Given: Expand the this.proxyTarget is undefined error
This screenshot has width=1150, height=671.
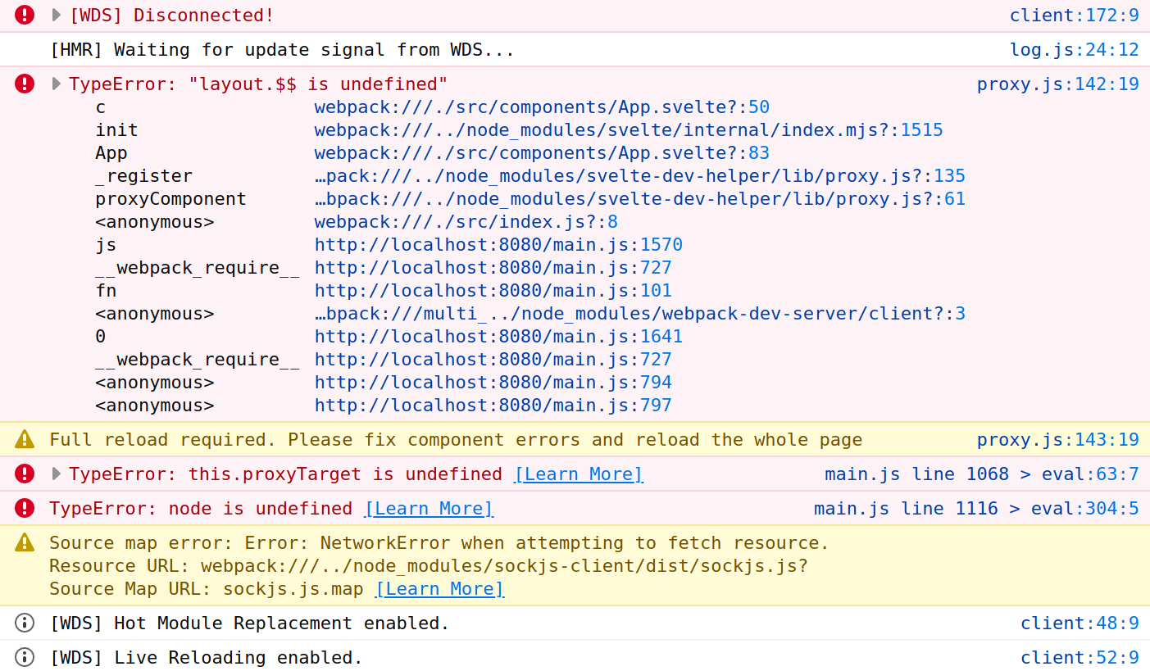Looking at the screenshot, I should coord(55,474).
